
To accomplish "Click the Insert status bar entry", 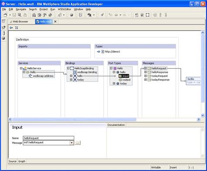I will click(173, 168).
